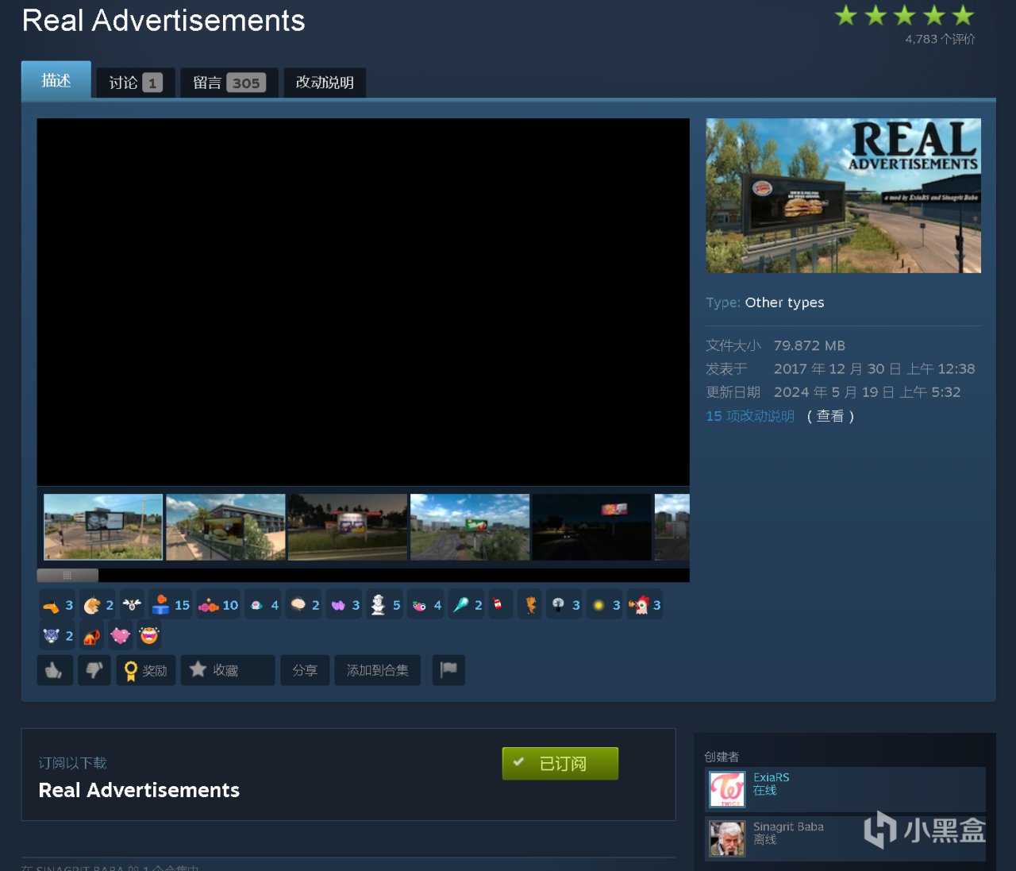1016x871 pixels.
Task: Click the 查看 view link
Action: 830,416
